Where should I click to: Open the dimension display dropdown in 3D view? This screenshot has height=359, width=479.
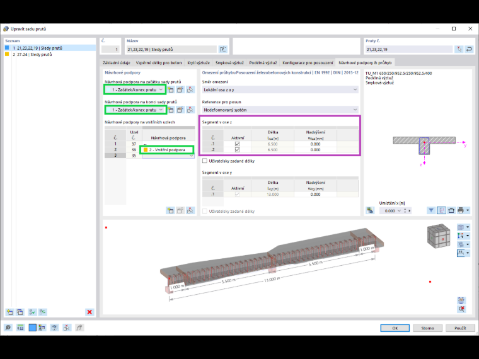(x=468, y=253)
